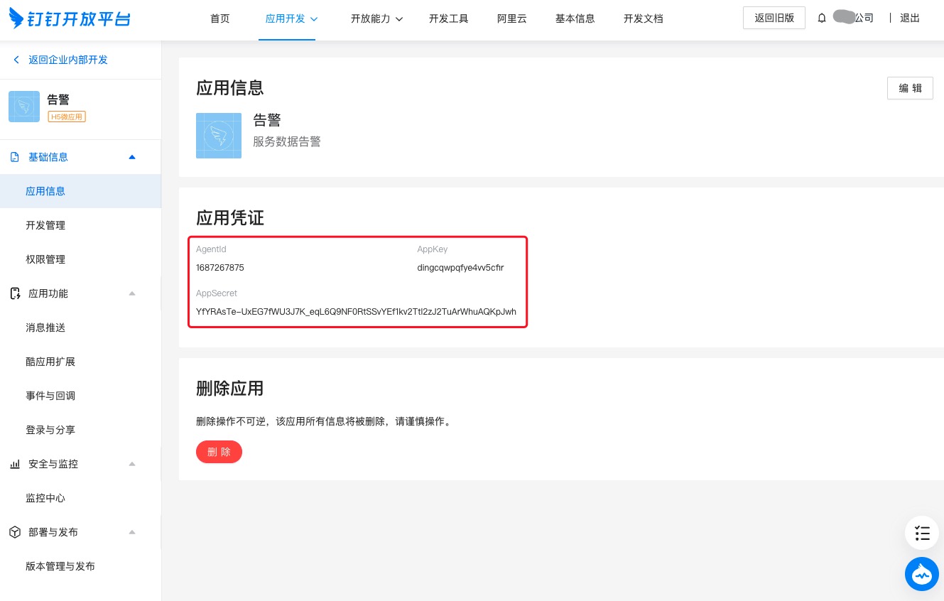
Task: Click the red 删除 button
Action: 219,452
